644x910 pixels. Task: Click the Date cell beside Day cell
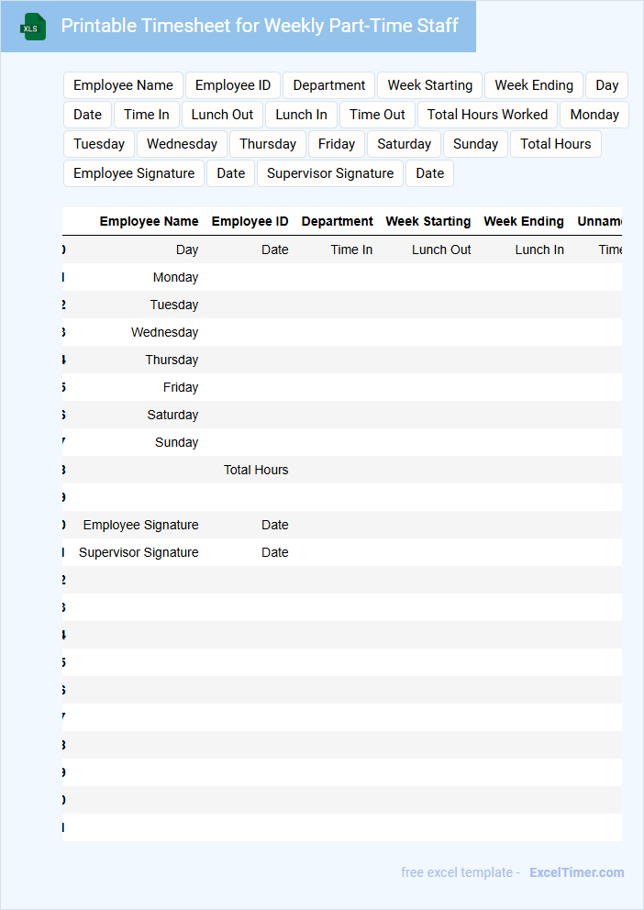click(x=275, y=250)
